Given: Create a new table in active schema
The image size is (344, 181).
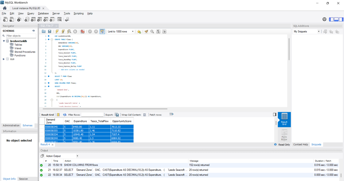Looking at the screenshot, I should coord(33,19).
